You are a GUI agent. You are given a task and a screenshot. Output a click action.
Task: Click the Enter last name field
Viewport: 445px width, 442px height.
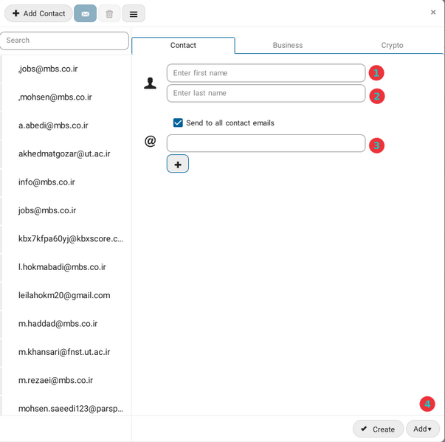point(266,93)
